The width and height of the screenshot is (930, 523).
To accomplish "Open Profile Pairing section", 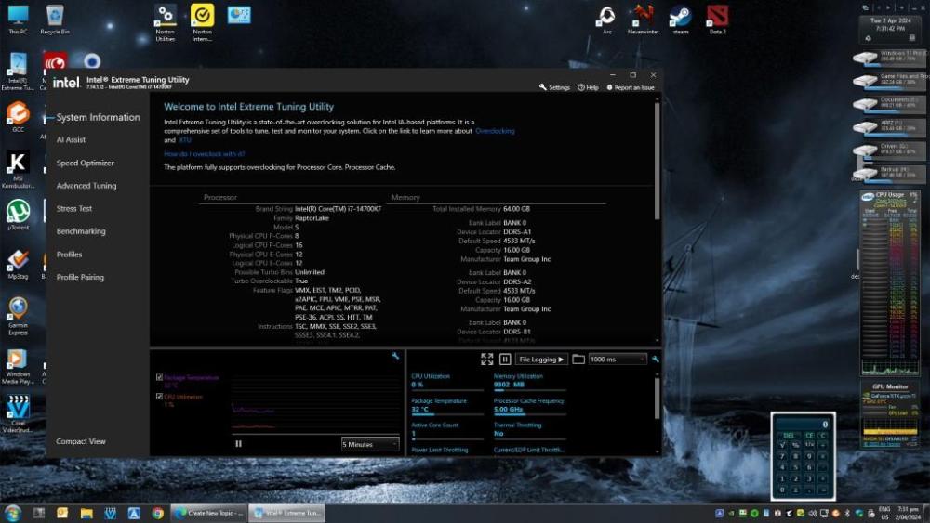I will point(80,277).
